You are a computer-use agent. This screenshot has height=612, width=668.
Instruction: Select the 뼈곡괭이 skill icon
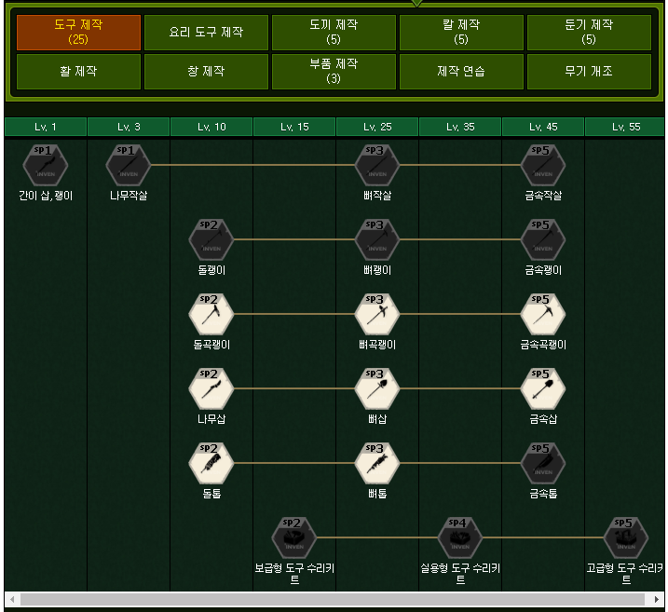pyautogui.click(x=377, y=314)
